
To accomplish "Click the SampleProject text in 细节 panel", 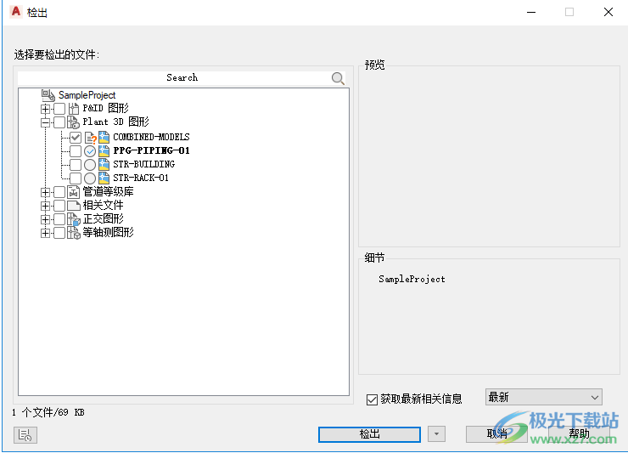I will tap(412, 280).
